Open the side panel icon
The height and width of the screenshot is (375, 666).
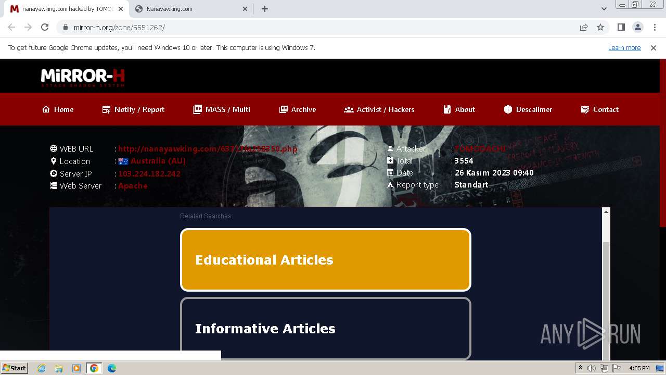coord(621,27)
